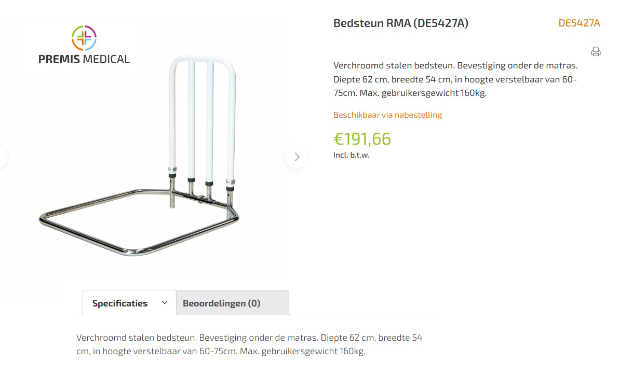This screenshot has width=619, height=378.
Task: Click the green €191,66 price
Action: (x=362, y=139)
